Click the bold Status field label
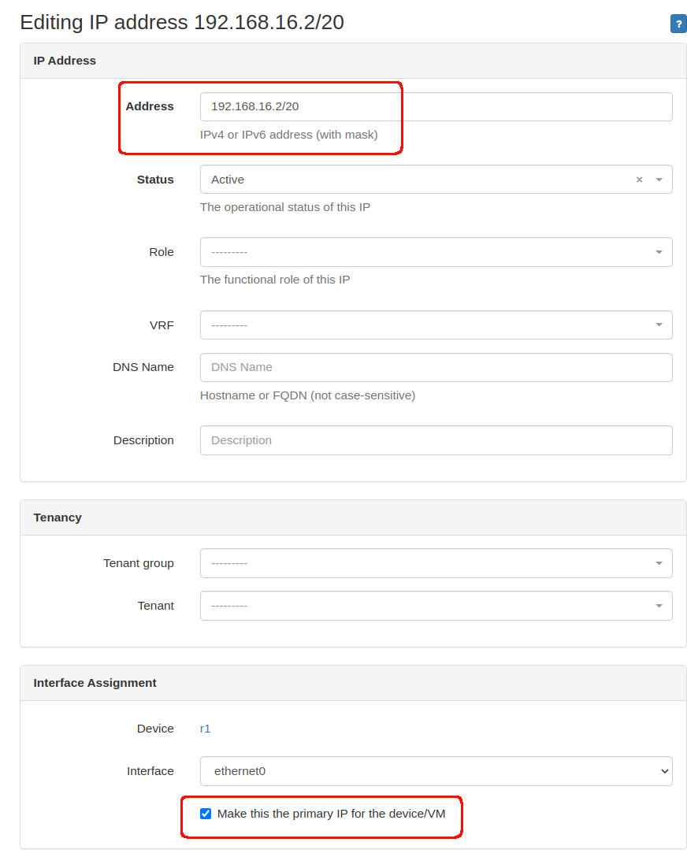687x857 pixels. pos(155,180)
